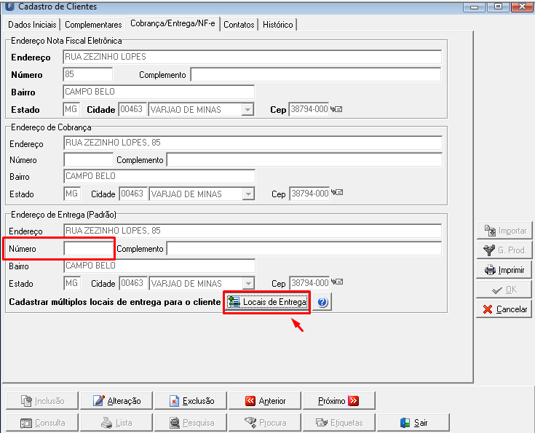Viewport: 535px width, 433px height.
Task: Click CEP lookup icon in Nota Fiscal address
Action: coord(336,109)
